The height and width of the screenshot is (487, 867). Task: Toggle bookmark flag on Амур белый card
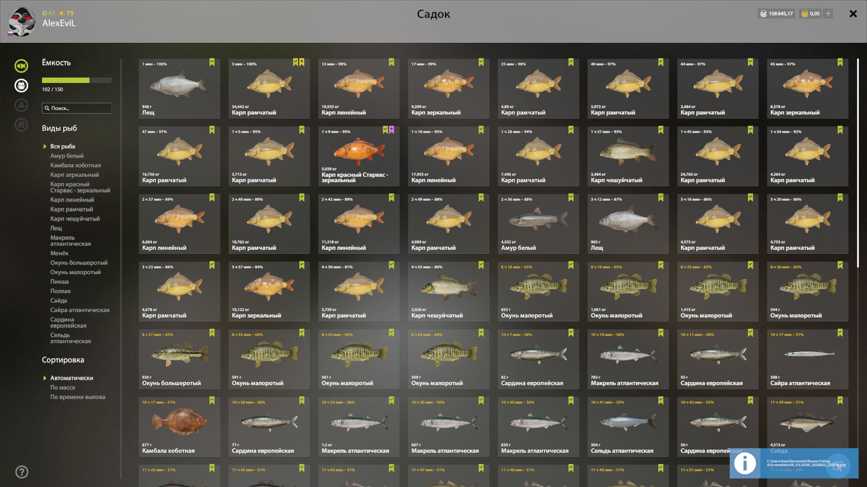(x=571, y=198)
